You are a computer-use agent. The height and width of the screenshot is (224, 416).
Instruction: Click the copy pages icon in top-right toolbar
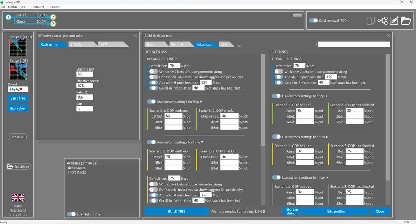[371, 21]
